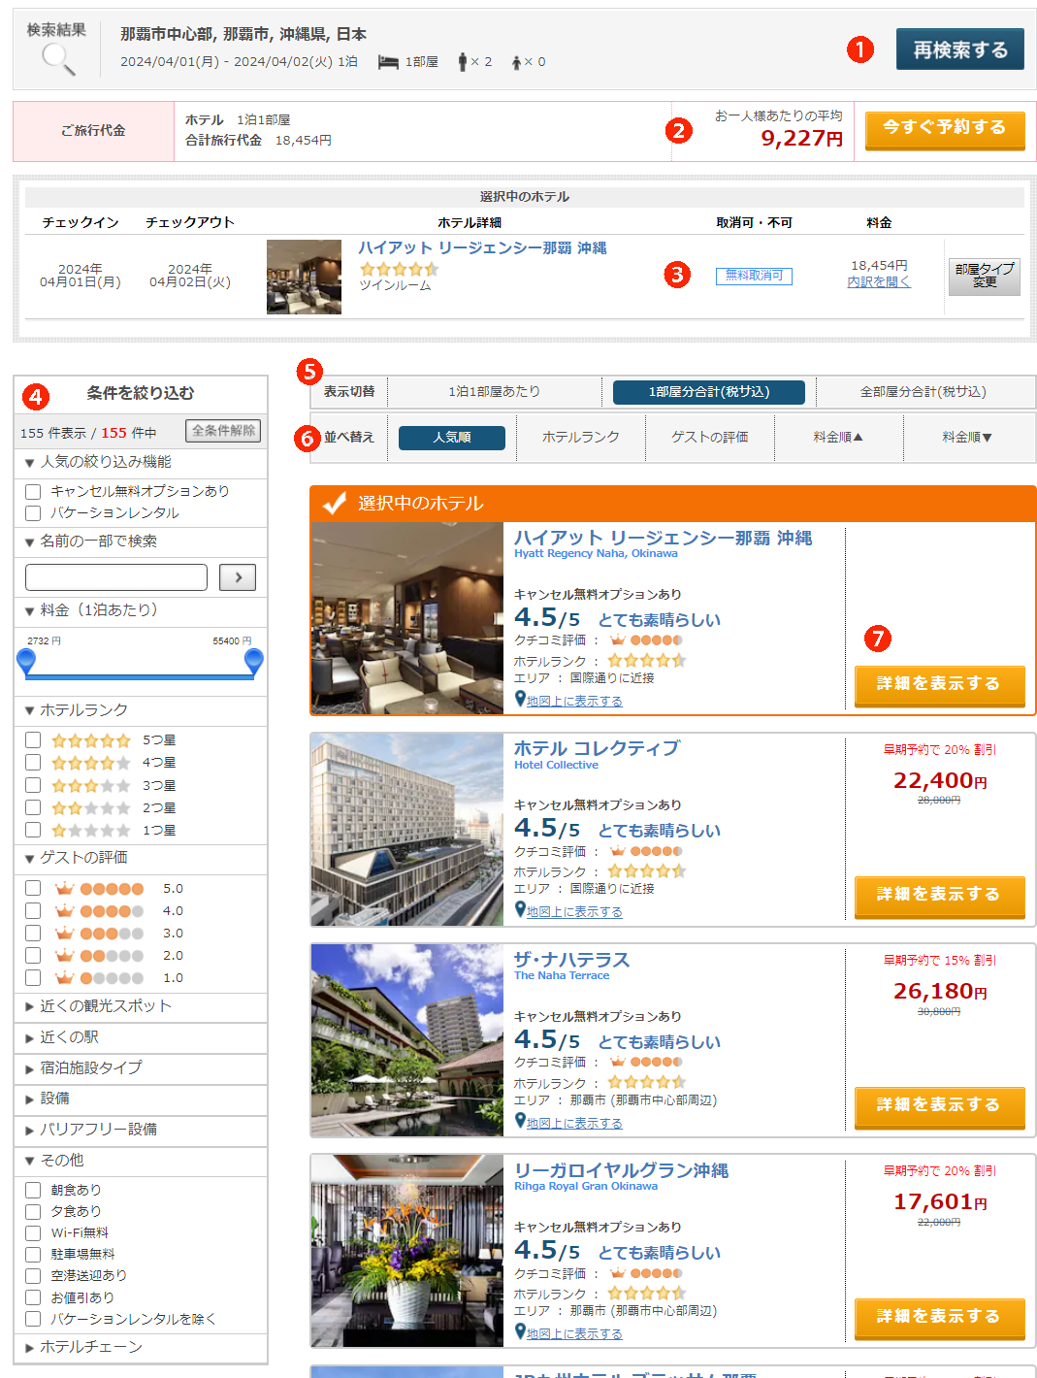Switch display to 1泊1部屋あたり
Image resolution: width=1037 pixels, height=1378 pixels.
pyautogui.click(x=495, y=392)
